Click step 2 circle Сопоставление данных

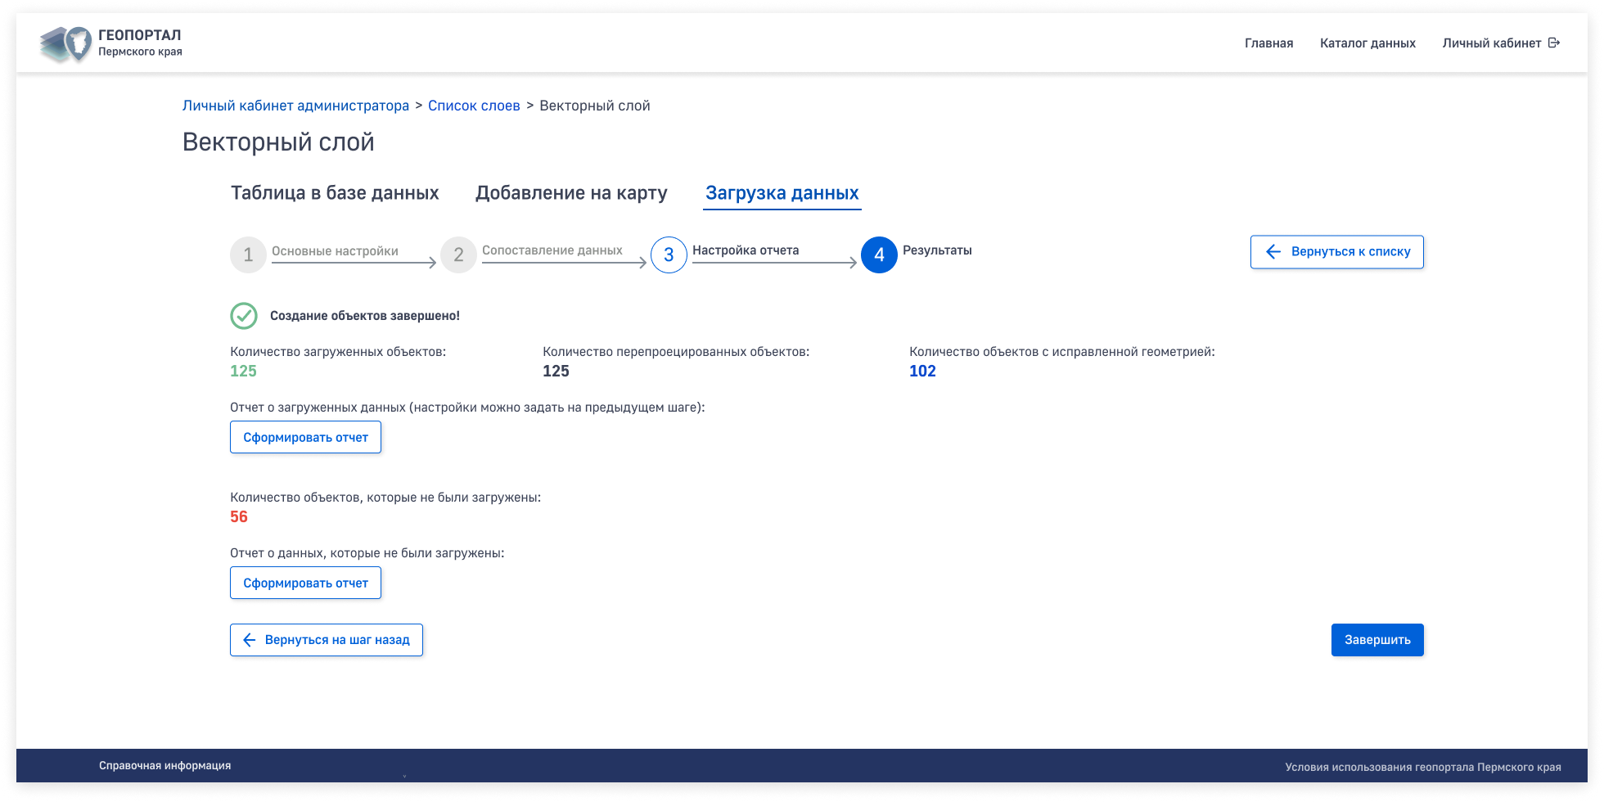[458, 255]
